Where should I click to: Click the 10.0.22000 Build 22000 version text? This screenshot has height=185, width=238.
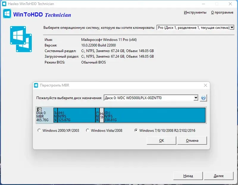(x=98, y=45)
